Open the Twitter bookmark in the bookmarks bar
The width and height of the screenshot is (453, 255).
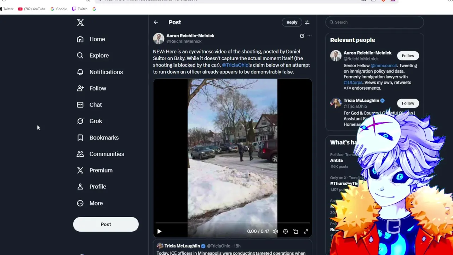[x=7, y=9]
